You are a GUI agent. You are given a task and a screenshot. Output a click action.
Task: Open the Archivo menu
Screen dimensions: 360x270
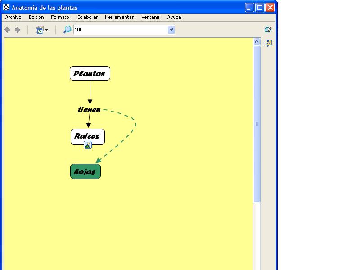(x=13, y=17)
